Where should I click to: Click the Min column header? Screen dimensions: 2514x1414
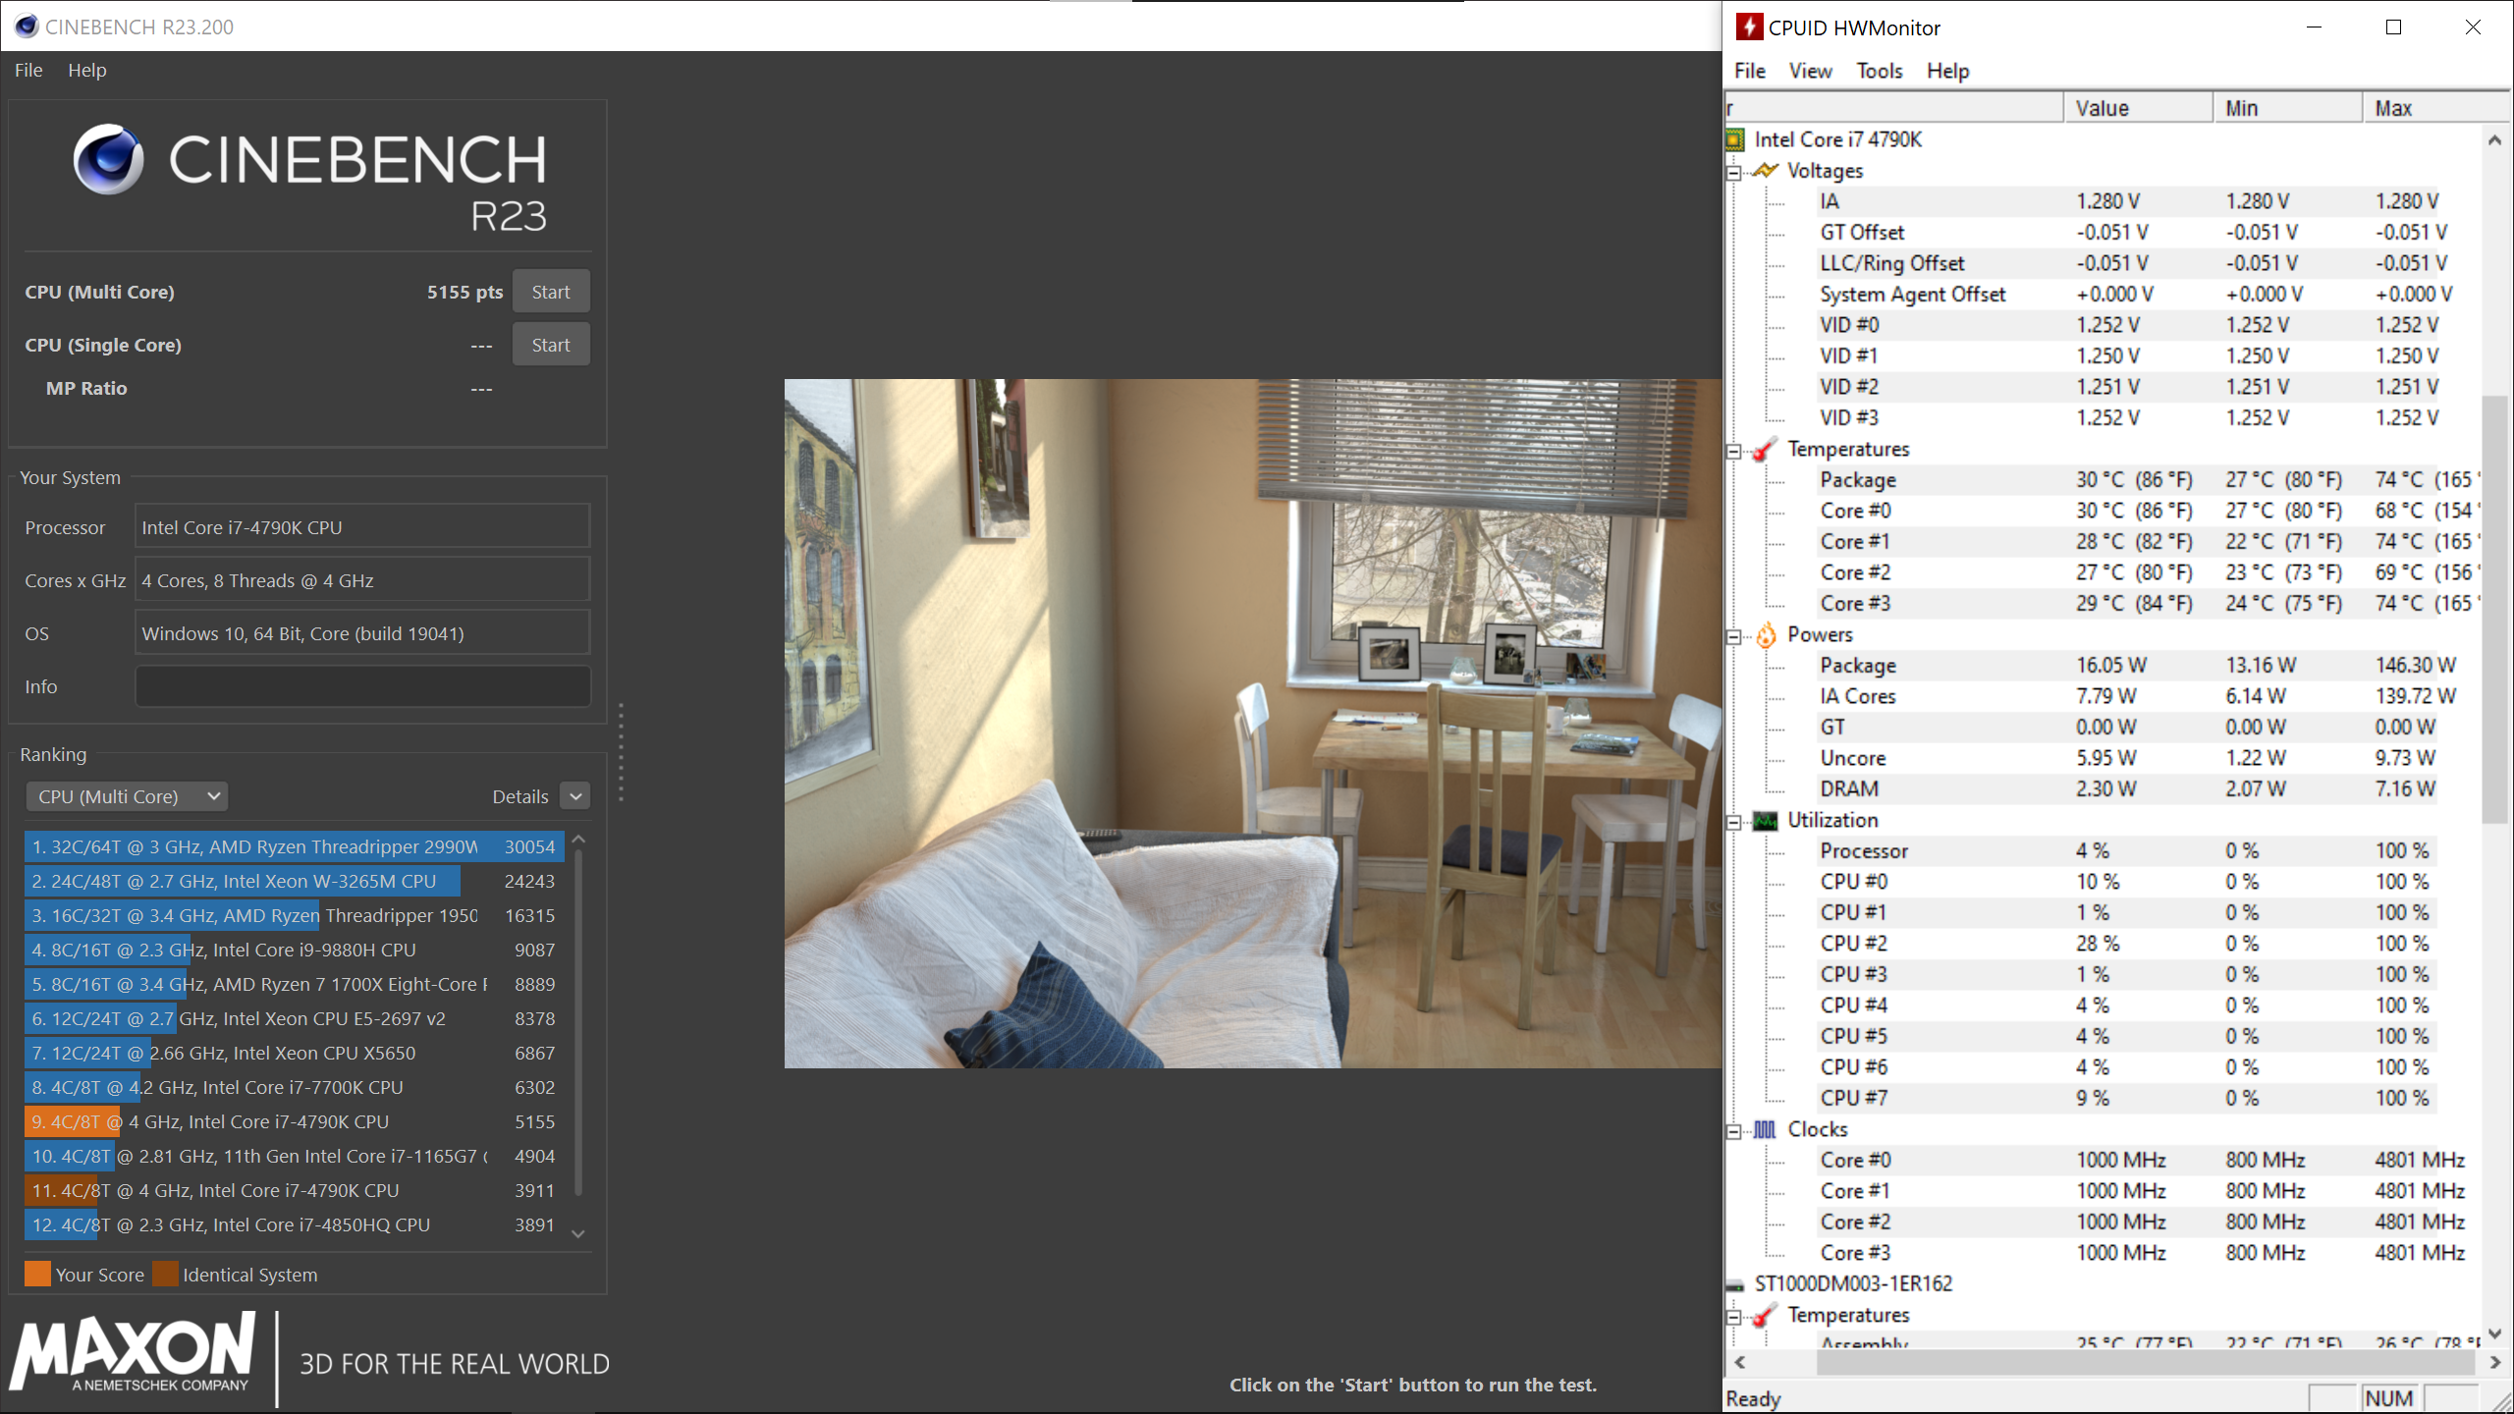pos(2287,108)
